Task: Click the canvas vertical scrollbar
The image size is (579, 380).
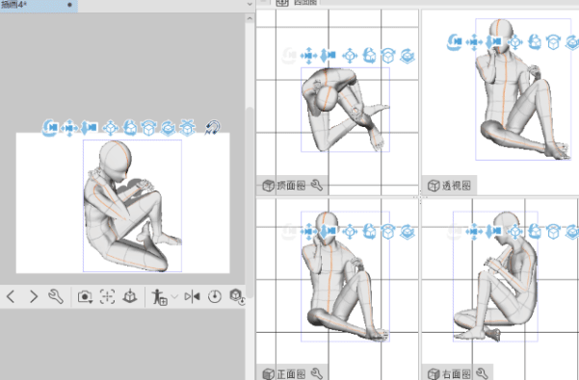Action: coord(250,203)
